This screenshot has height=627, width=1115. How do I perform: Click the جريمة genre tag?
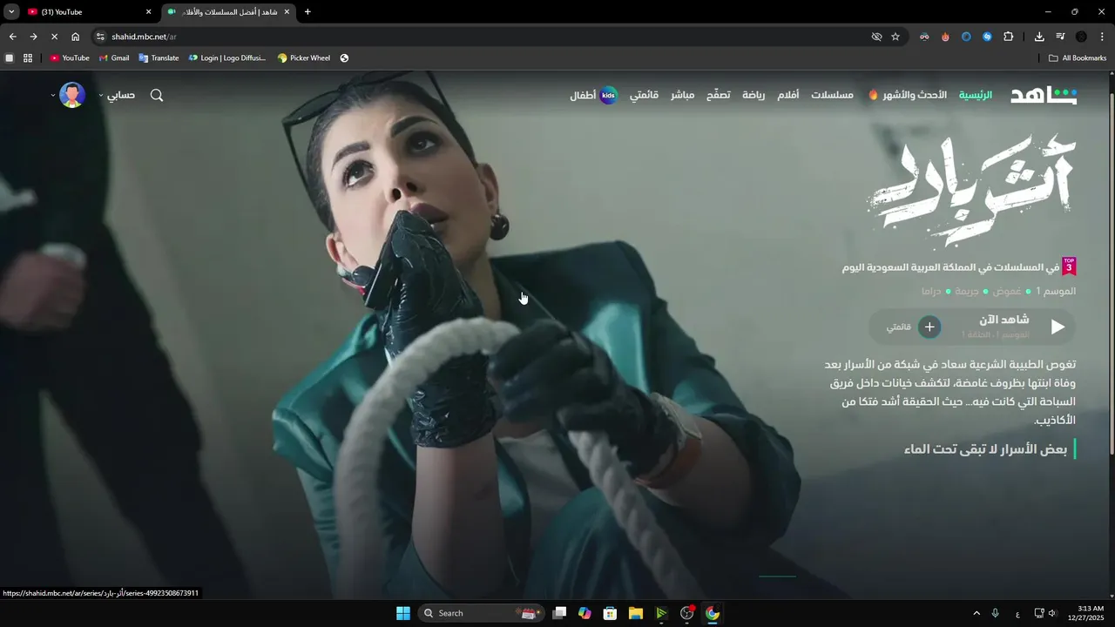point(968,291)
